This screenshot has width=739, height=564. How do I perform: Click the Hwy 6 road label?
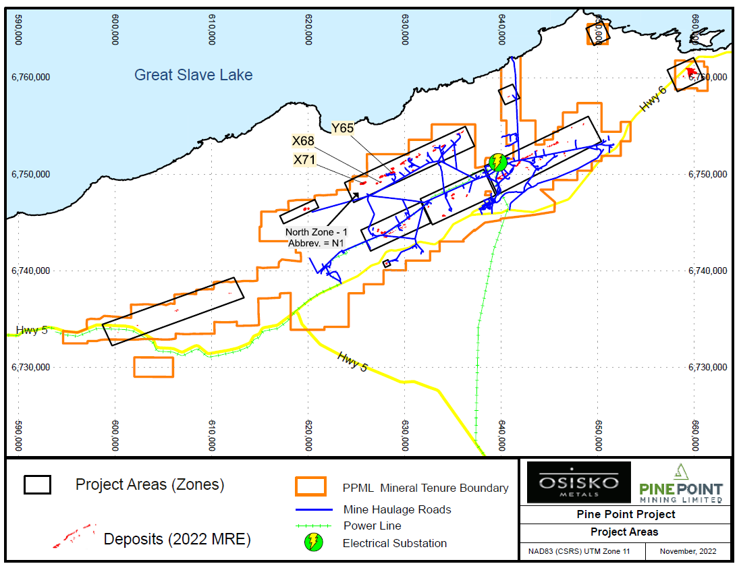[x=653, y=99]
